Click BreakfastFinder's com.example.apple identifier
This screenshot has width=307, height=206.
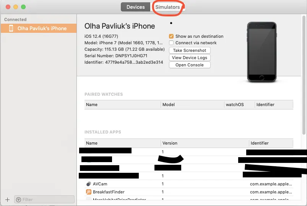pyautogui.click(x=271, y=192)
